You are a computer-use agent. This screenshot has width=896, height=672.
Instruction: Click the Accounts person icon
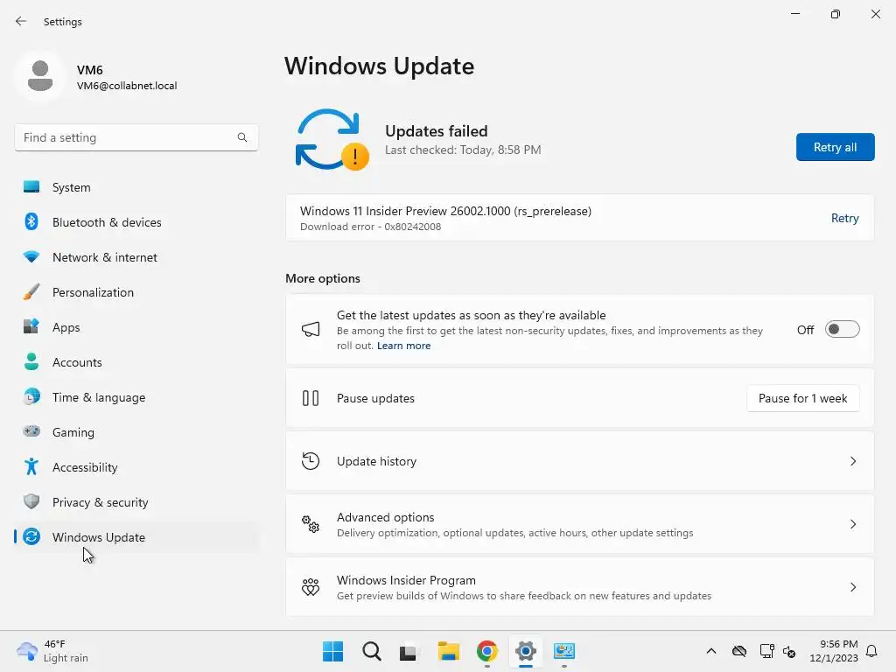click(31, 361)
